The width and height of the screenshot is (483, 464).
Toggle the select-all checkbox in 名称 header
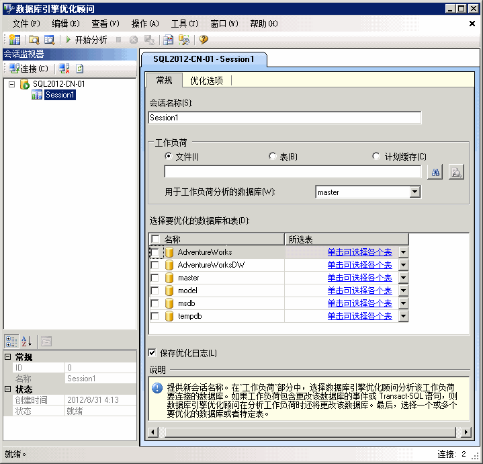155,239
